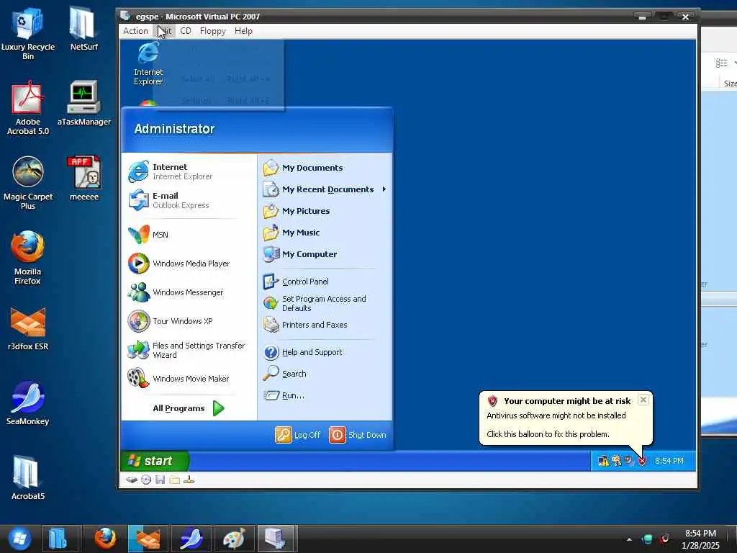Open the Help menu in Virtual PC

[243, 31]
